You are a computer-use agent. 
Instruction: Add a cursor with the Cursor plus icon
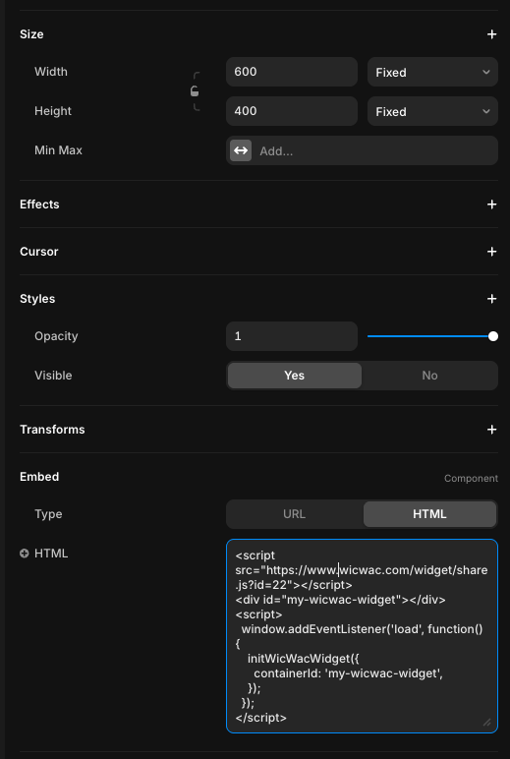point(491,252)
